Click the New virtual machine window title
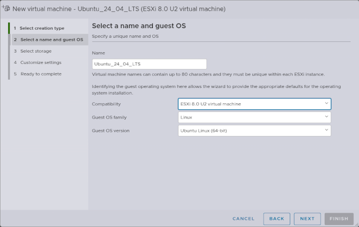This screenshot has width=359, height=227. click(x=118, y=9)
